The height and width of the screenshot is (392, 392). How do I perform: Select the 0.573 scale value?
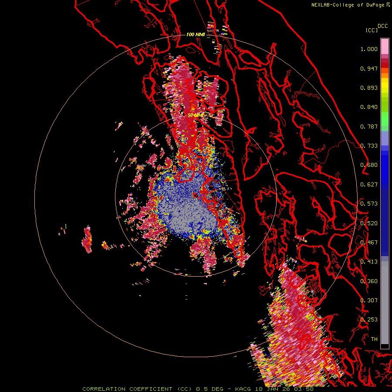click(x=369, y=204)
